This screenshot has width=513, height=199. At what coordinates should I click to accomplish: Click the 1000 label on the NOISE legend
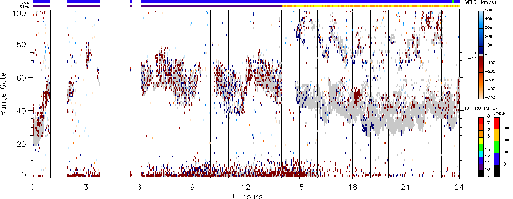pos(506,140)
